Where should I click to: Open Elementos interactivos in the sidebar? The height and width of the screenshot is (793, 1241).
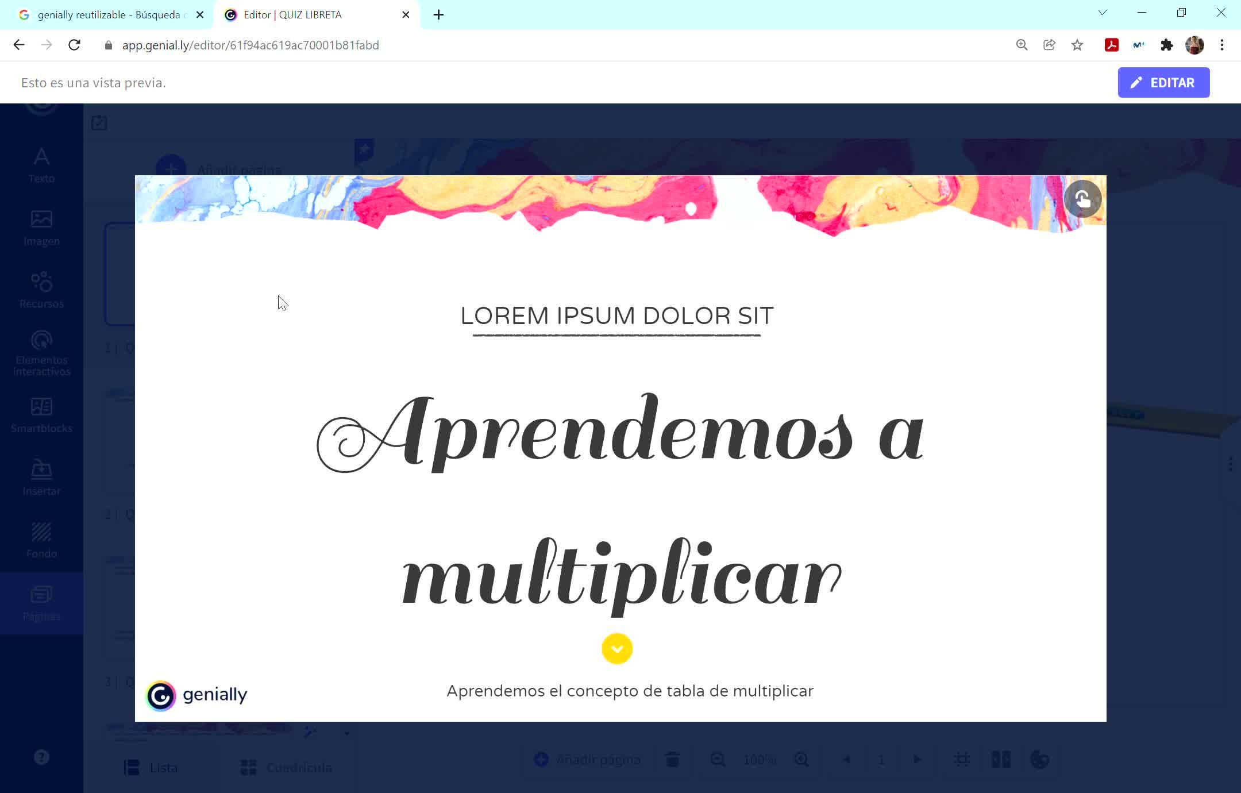pyautogui.click(x=41, y=353)
